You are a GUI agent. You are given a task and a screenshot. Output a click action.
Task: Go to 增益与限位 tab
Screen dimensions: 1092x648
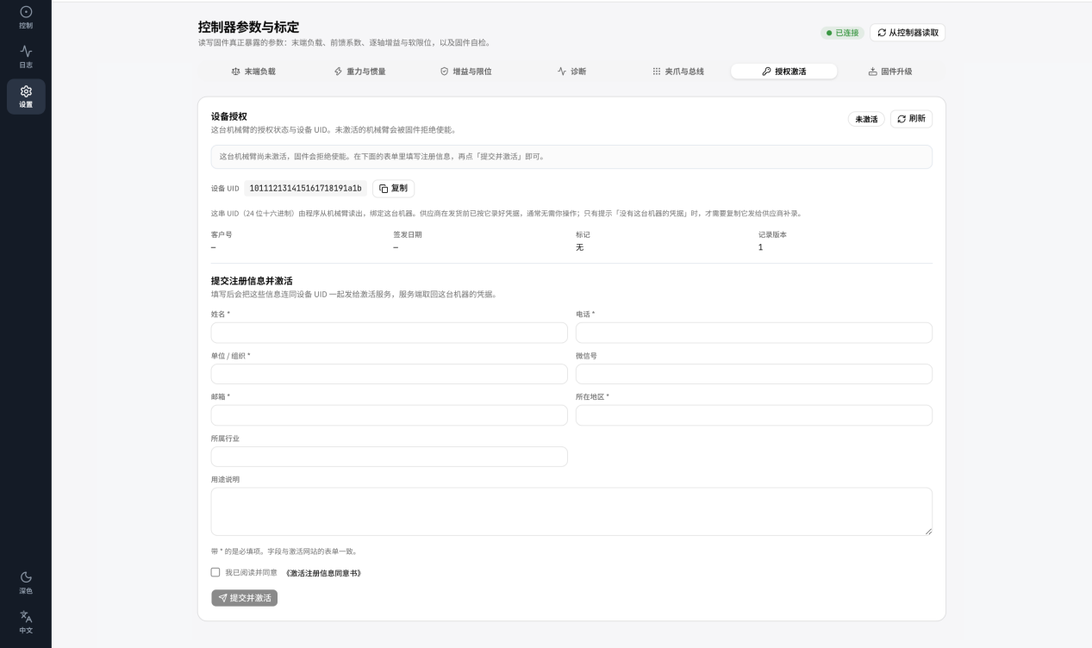coord(465,72)
